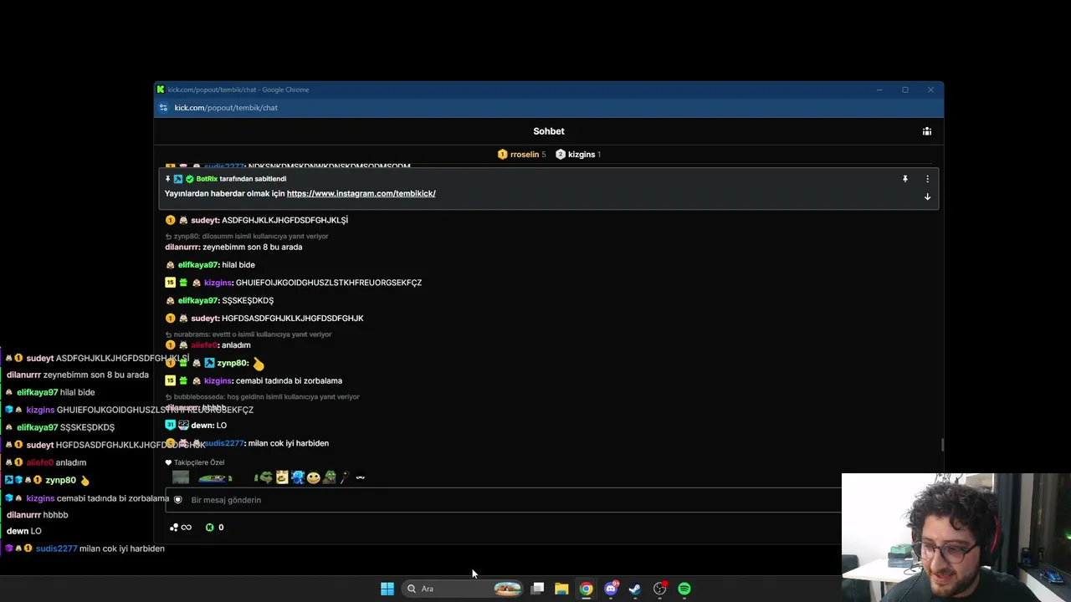This screenshot has width=1071, height=602.
Task: Unpin the pinned BotRix message
Action: (x=904, y=179)
